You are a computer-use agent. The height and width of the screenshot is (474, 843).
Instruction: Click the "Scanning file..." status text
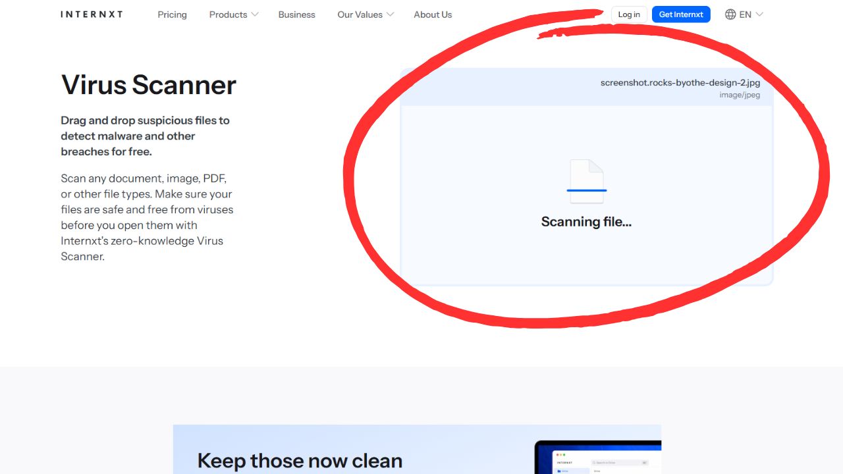586,222
